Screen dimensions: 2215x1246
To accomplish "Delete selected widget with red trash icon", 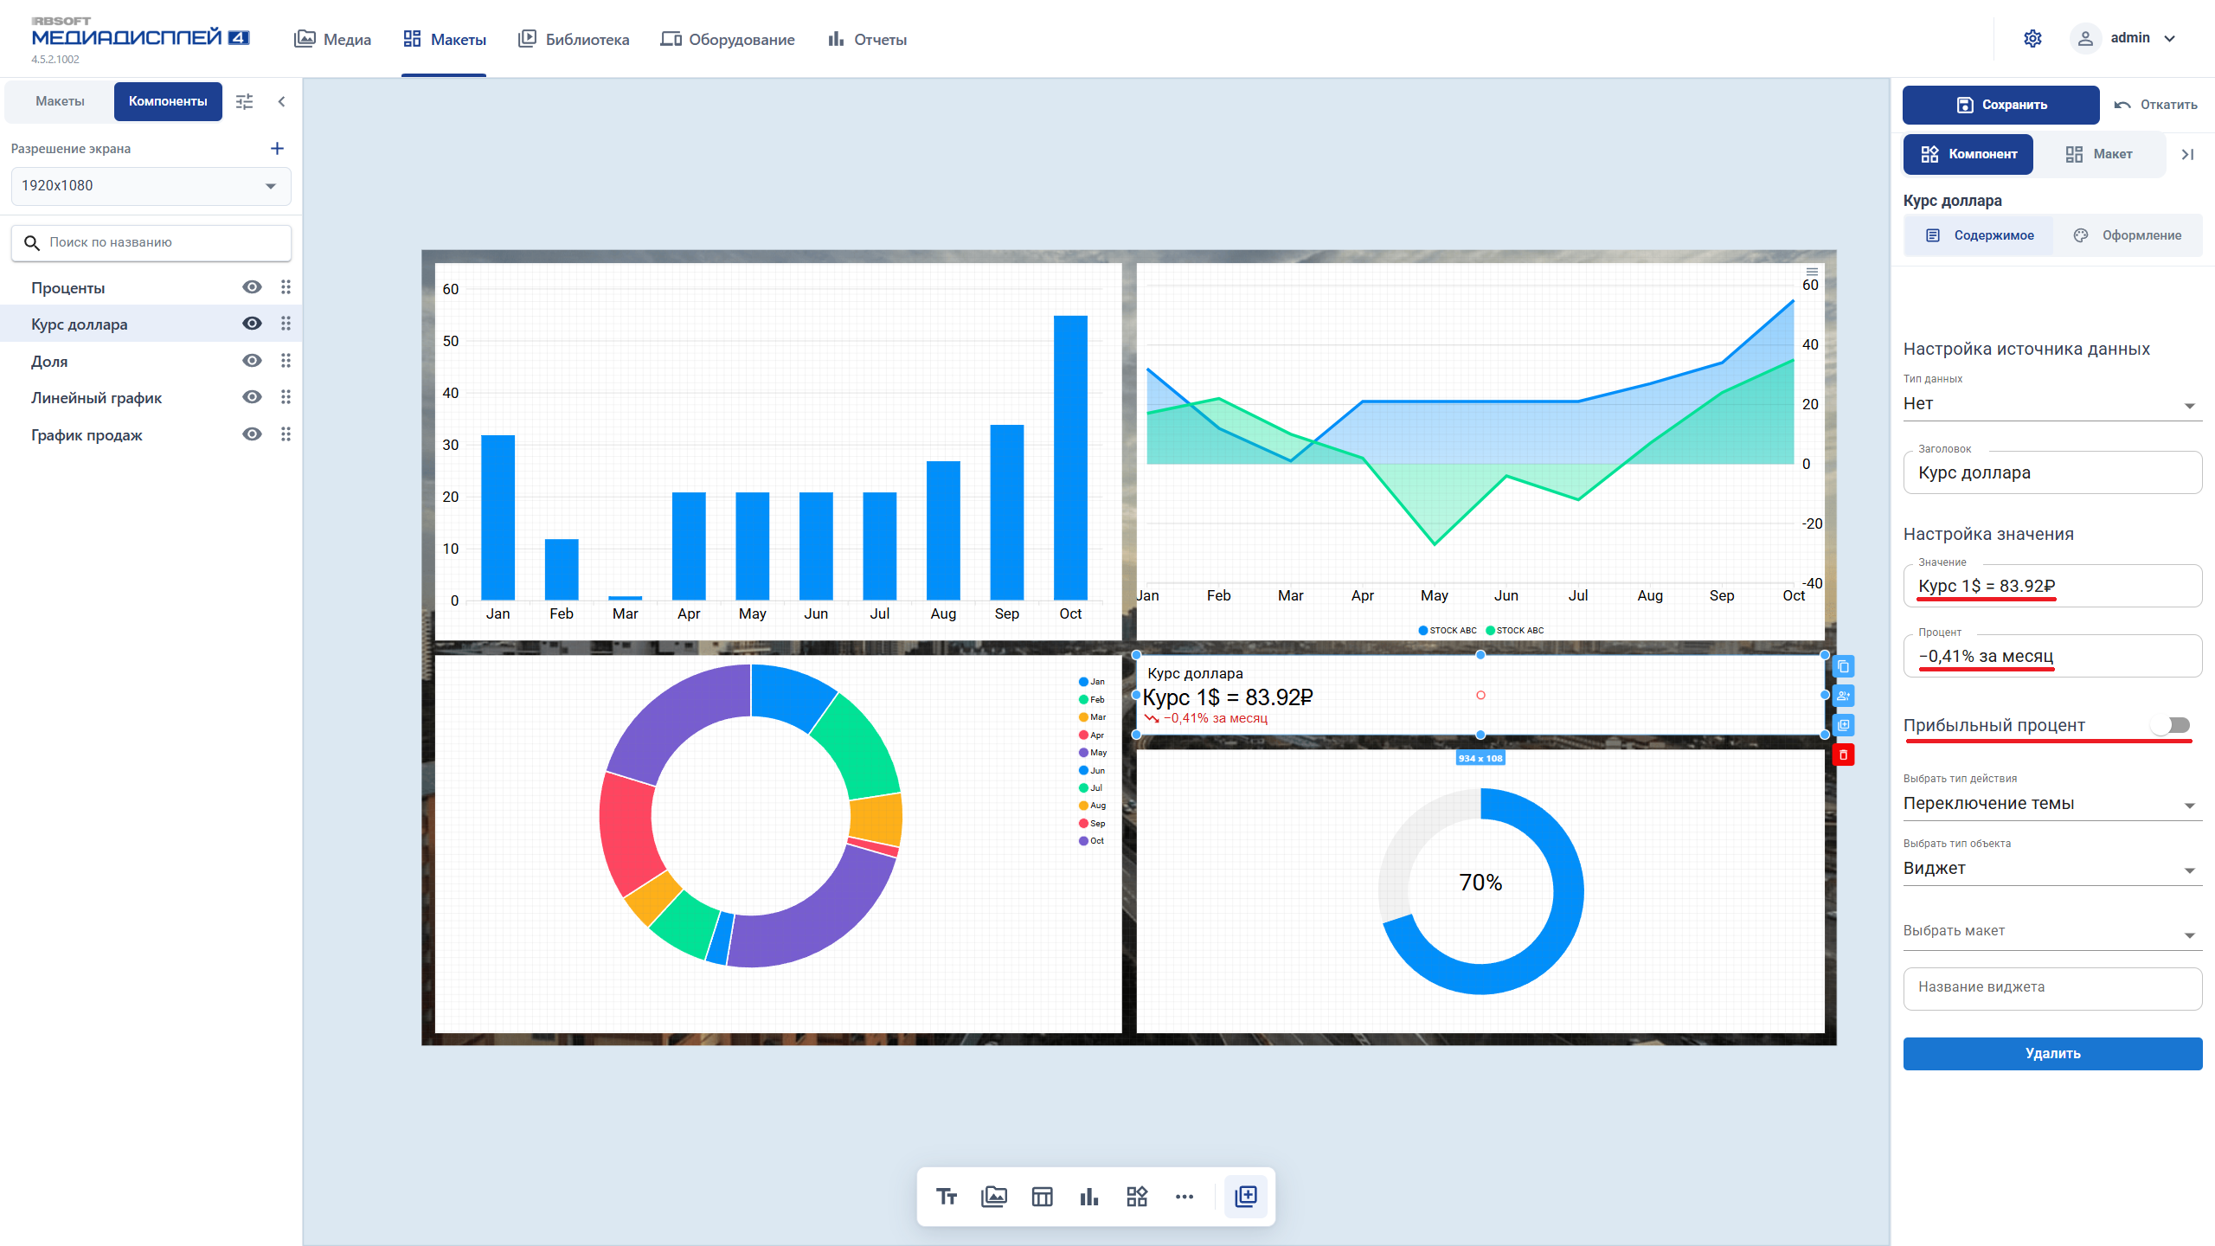I will click(1843, 755).
